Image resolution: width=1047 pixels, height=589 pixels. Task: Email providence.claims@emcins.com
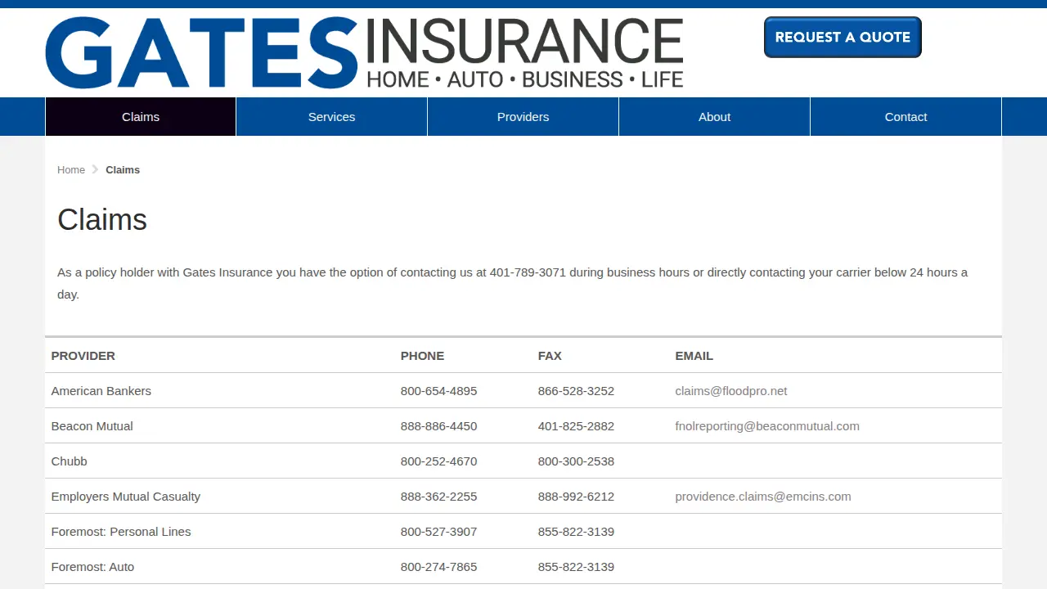pyautogui.click(x=763, y=497)
